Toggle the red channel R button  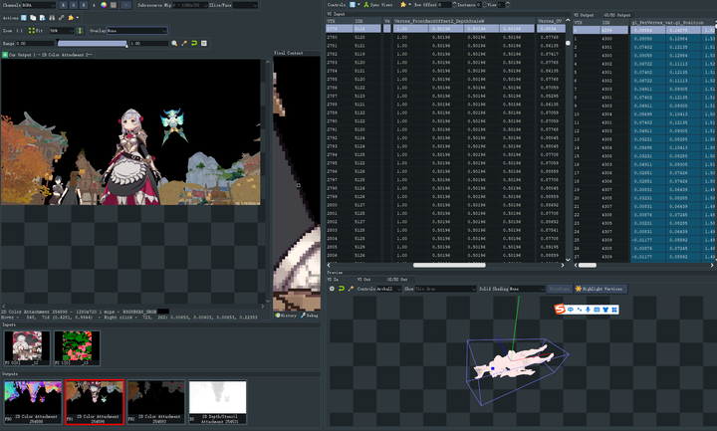(x=63, y=5)
